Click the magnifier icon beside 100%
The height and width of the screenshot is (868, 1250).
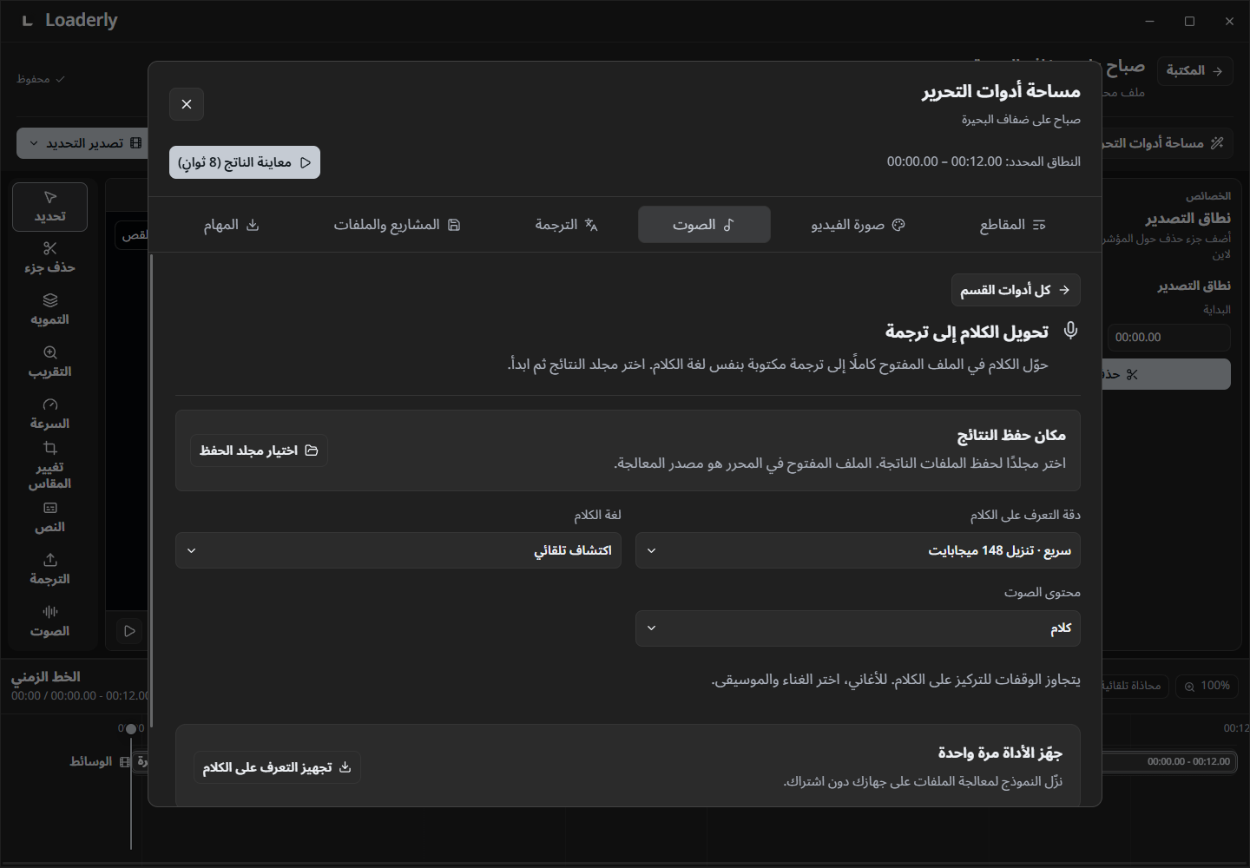pos(1189,687)
